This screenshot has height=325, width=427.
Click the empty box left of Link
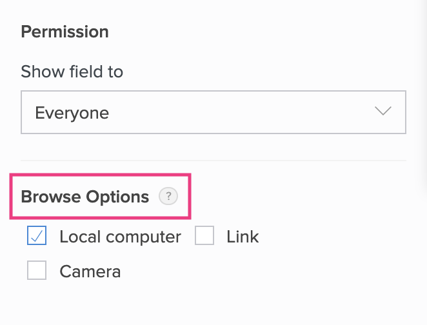tap(204, 237)
